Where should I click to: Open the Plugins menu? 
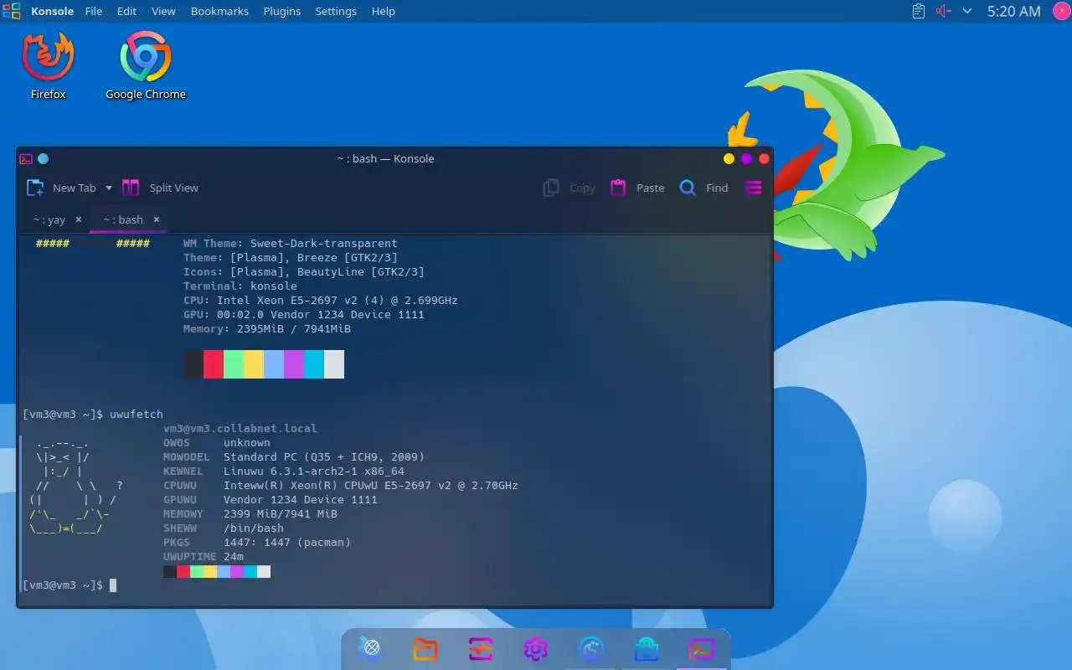click(282, 11)
